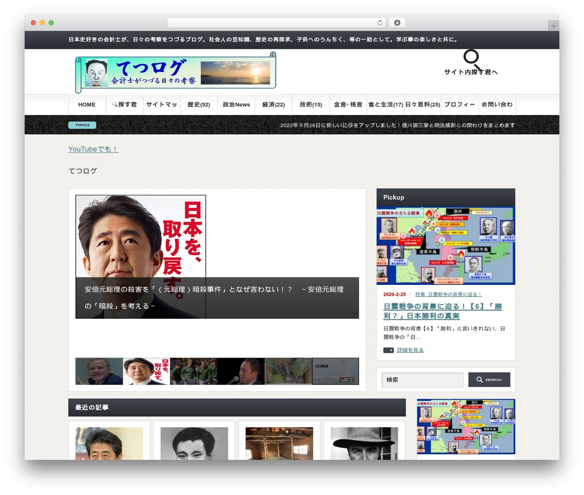Select the last gray slider thumbnail
This screenshot has width=584, height=495.
(335, 371)
